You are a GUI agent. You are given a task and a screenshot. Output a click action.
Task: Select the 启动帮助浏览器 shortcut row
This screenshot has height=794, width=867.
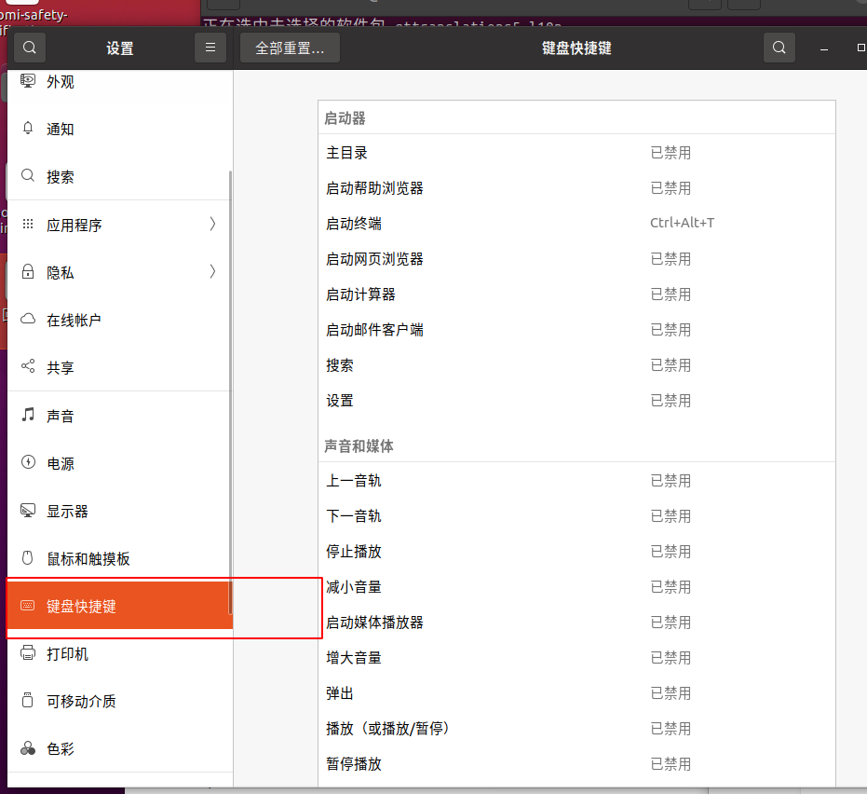tap(576, 187)
